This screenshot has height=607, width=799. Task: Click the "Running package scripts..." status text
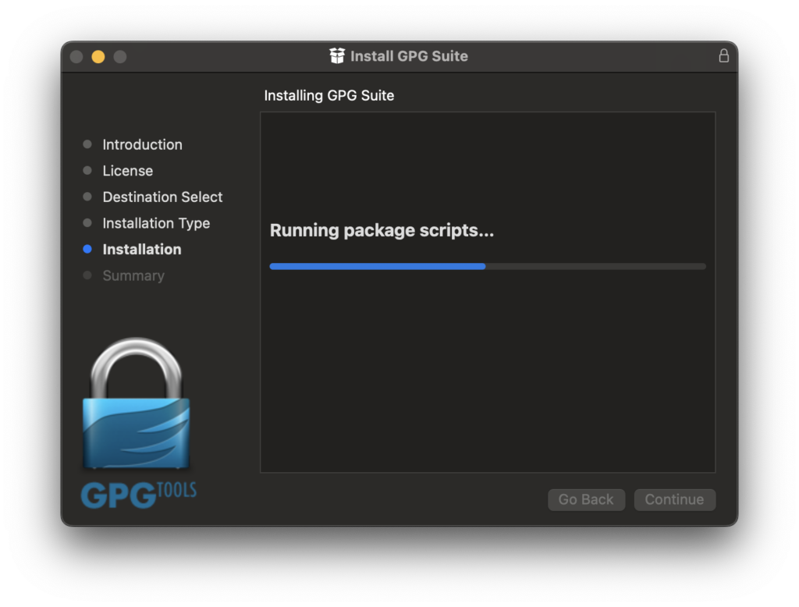click(x=382, y=231)
